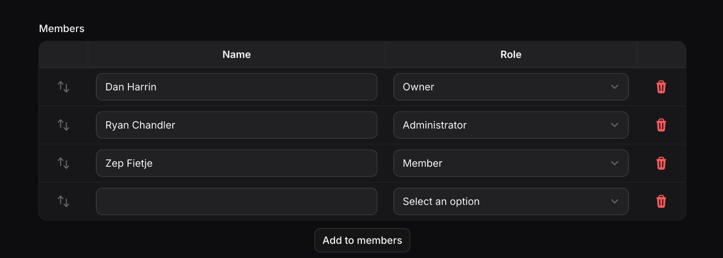Click the Name column header
Screen dimensions: 723x258
point(236,54)
